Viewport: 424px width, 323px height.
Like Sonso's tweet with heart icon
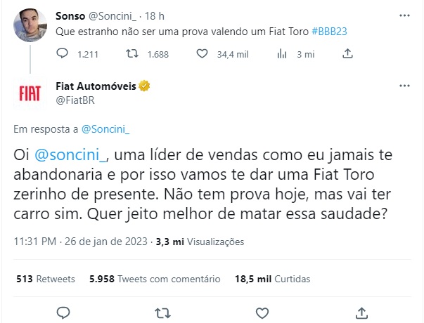tap(203, 53)
